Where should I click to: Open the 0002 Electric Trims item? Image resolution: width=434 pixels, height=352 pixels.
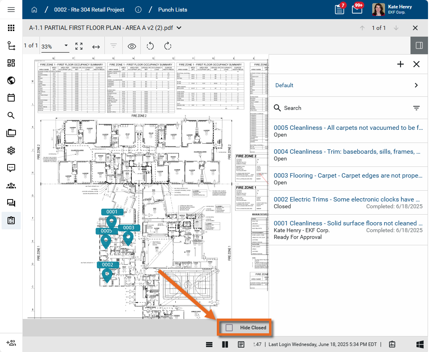[x=346, y=199]
